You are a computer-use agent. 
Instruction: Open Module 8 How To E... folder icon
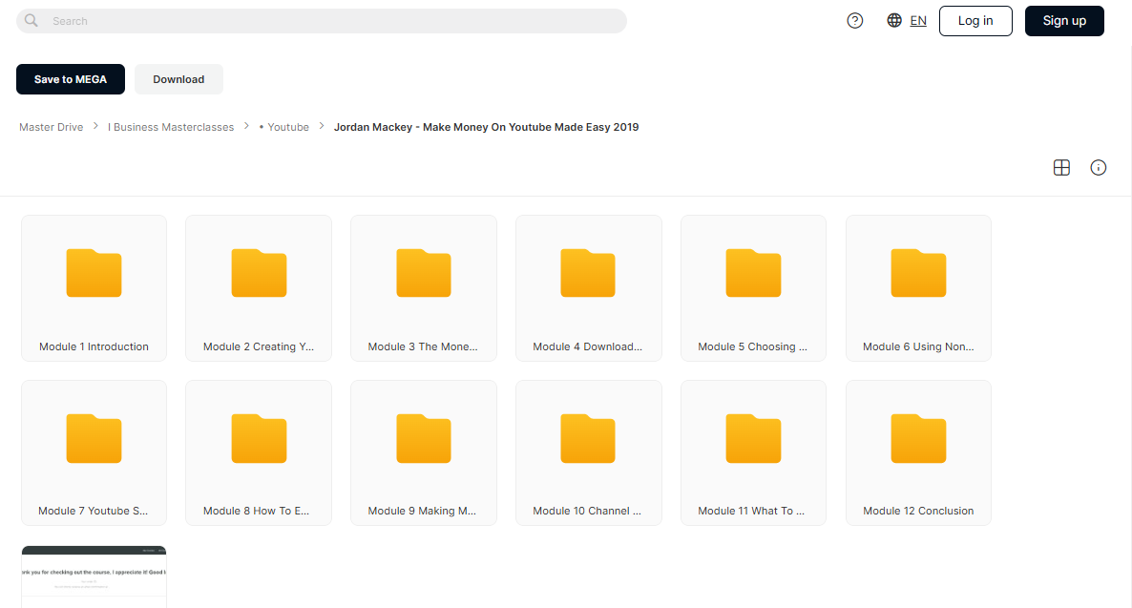[x=259, y=438]
